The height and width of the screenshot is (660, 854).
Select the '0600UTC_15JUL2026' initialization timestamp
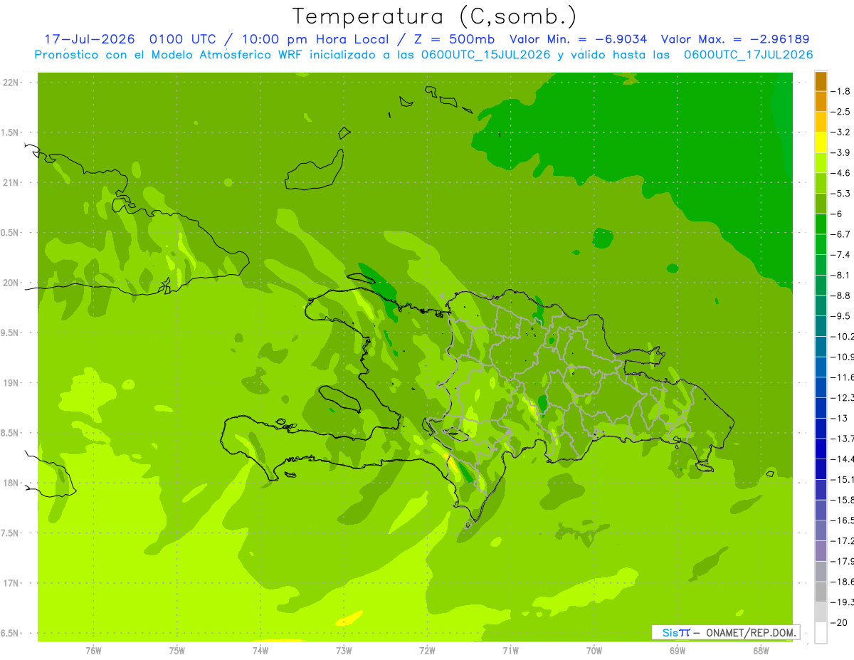point(483,55)
